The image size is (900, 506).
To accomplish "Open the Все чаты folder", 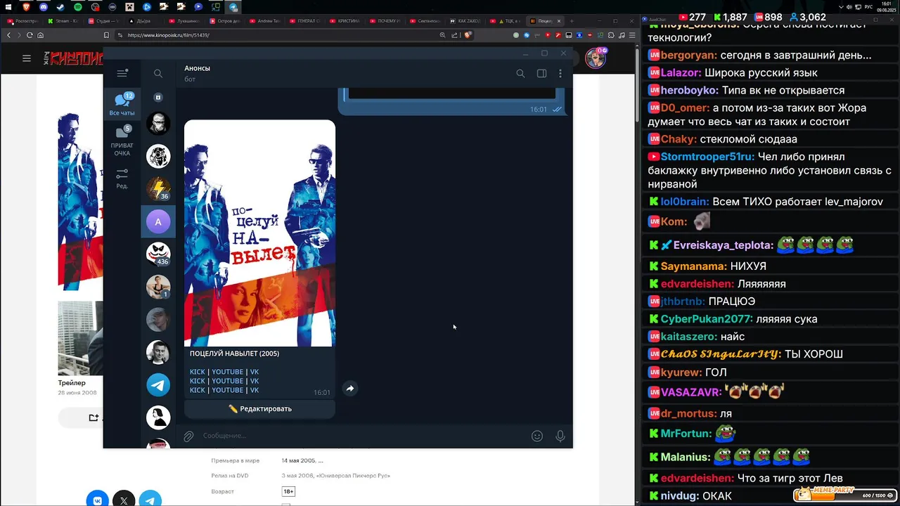I will pos(122,104).
